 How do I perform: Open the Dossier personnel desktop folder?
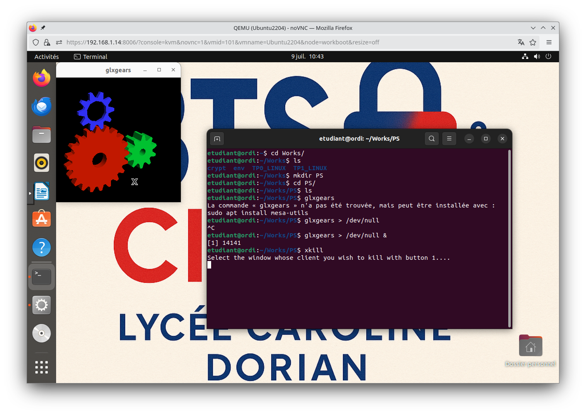click(530, 347)
